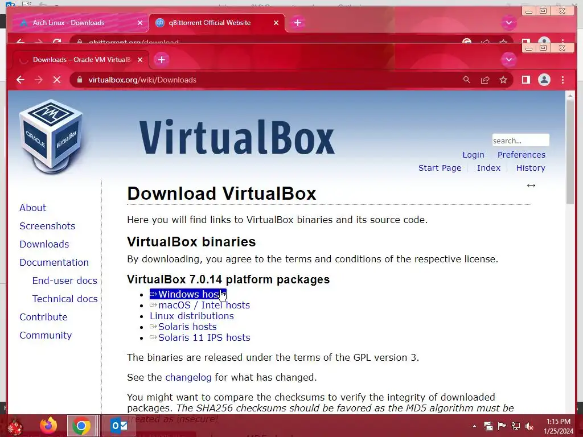Image resolution: width=583 pixels, height=437 pixels.
Task: Open the Preferences link
Action: (x=522, y=155)
